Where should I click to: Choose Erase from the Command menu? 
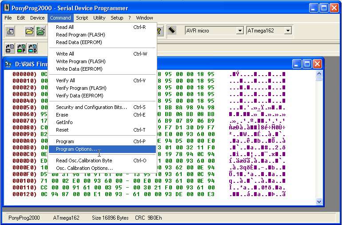click(61, 115)
